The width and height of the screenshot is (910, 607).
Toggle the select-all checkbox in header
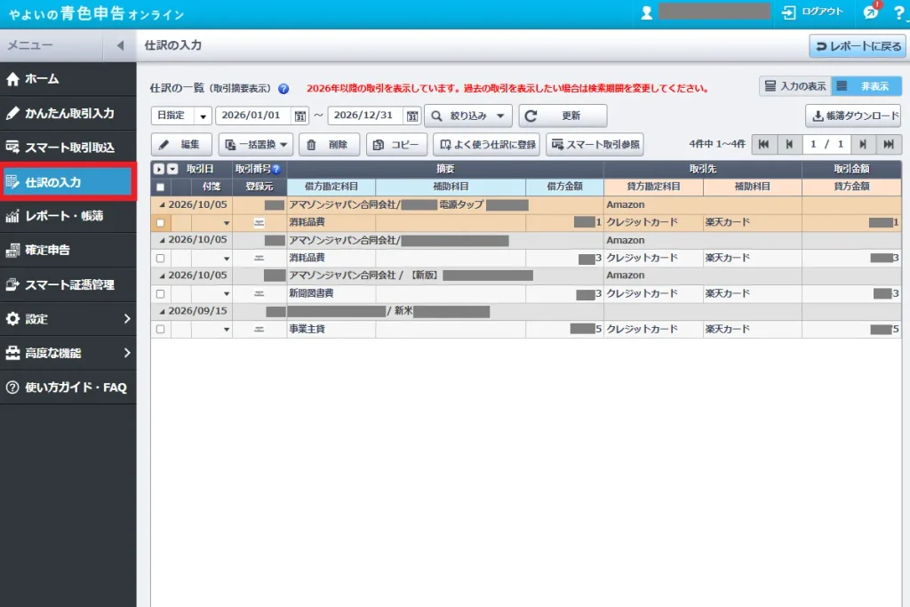(x=160, y=187)
